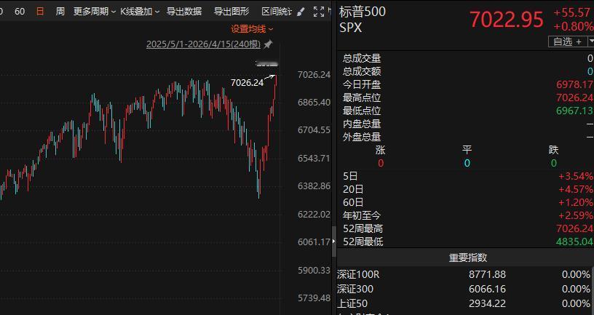Screen dimensions: 594x315
Task: Click the 年初至今 +2.59% value
Action: [x=576, y=215]
